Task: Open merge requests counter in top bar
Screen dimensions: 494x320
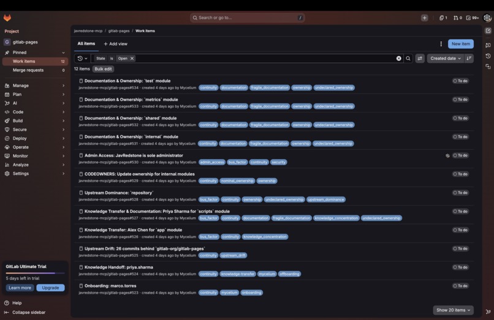Action: [457, 18]
